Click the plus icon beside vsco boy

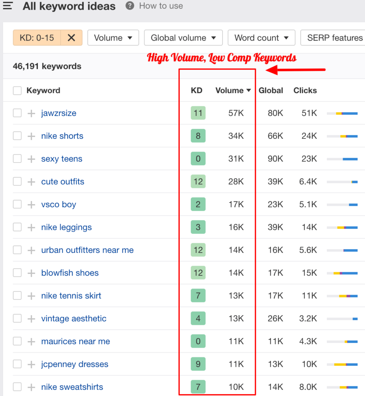tap(31, 205)
